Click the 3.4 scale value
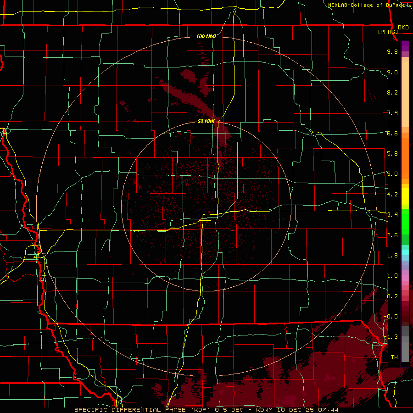This screenshot has width=413, height=413. pos(392,215)
